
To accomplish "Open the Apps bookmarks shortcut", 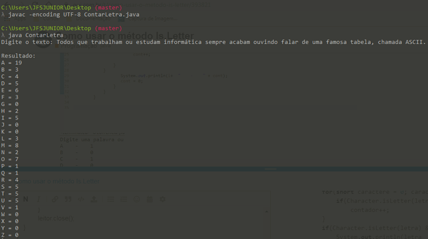I will point(16,19).
